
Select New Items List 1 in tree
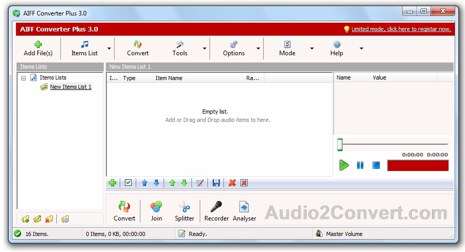point(71,87)
